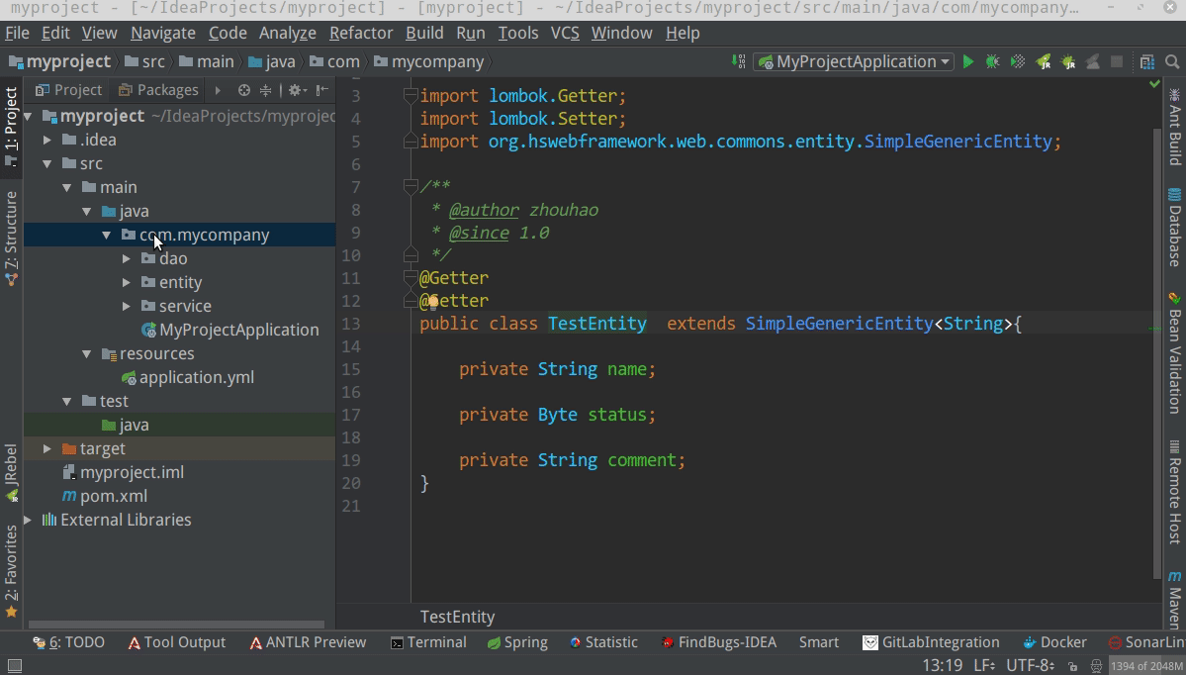Screen dimensions: 1186x675
Task: Run MyProjectApplication with the green play icon
Action: 968,62
